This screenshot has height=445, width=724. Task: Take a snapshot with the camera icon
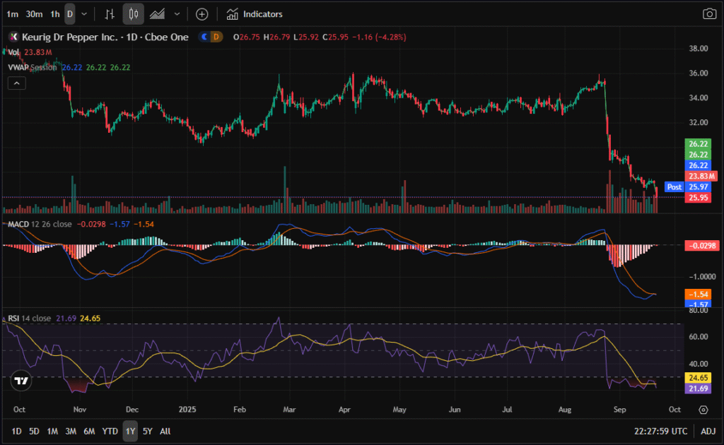tap(708, 14)
